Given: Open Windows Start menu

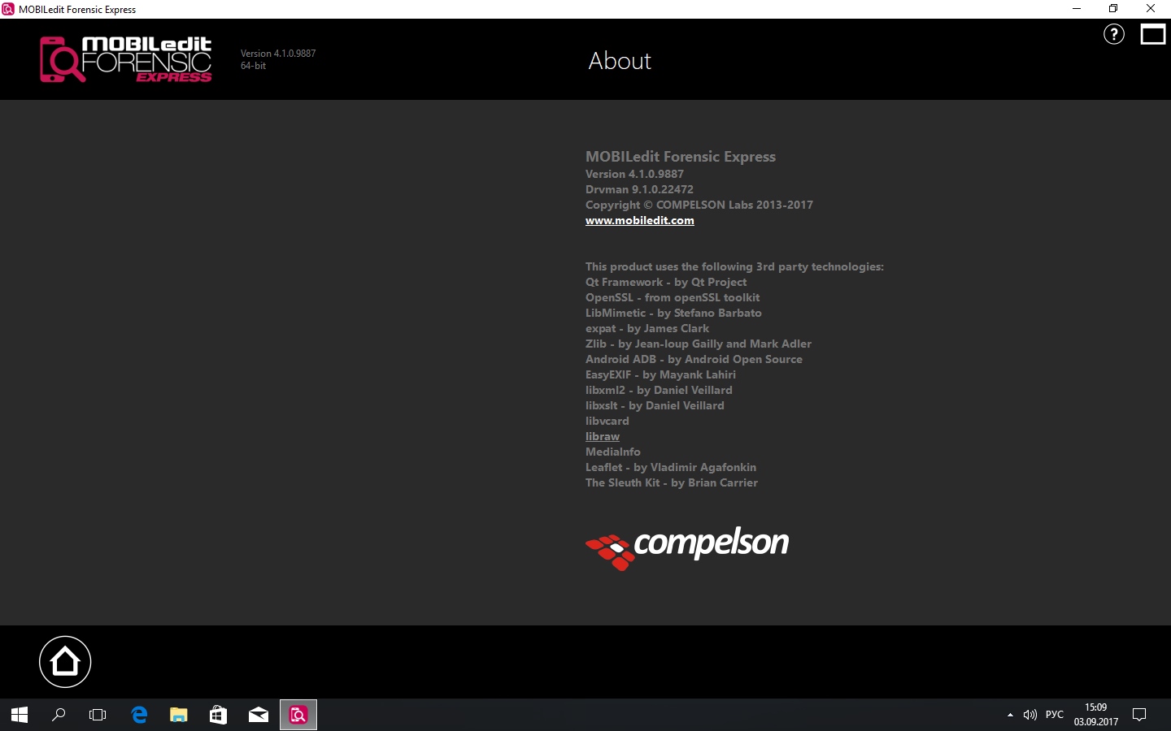Looking at the screenshot, I should pos(20,715).
